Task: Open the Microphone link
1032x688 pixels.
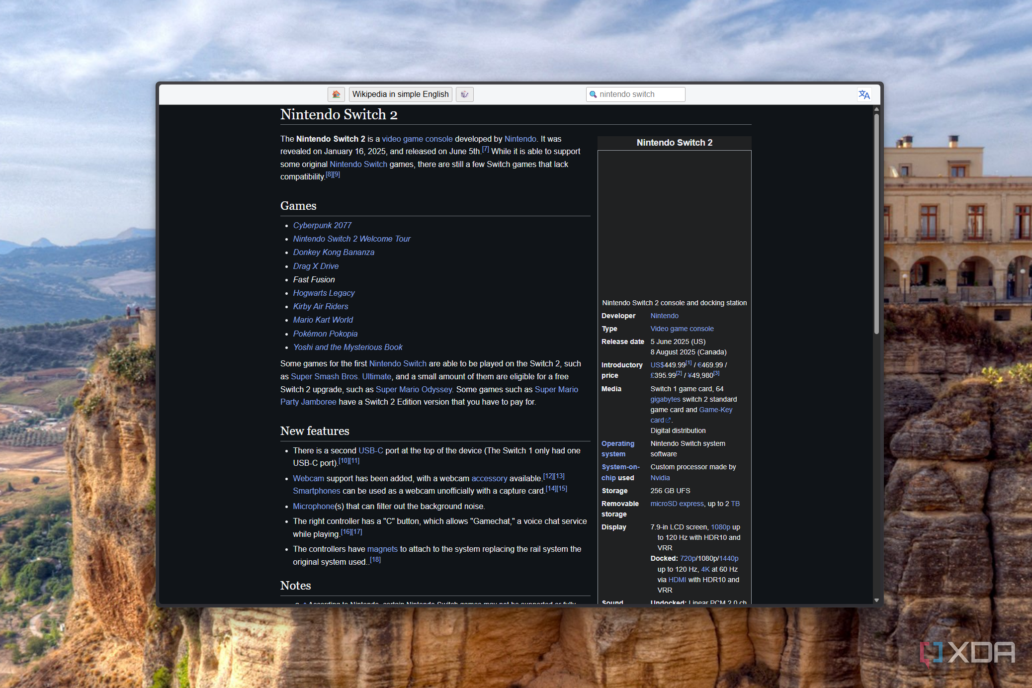Action: pyautogui.click(x=314, y=506)
